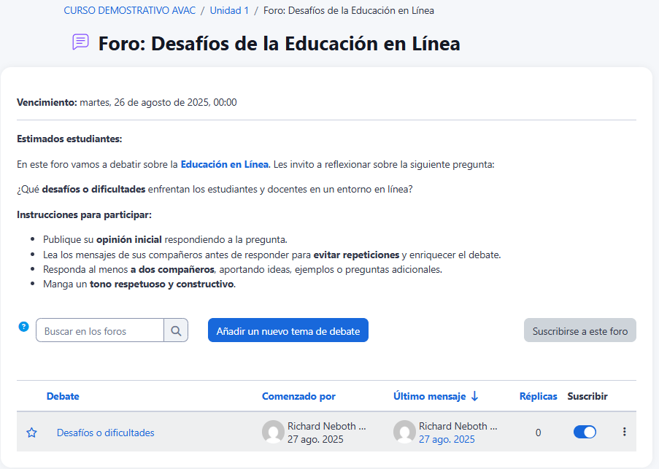Open the Desafíos o dificultades discussion
The width and height of the screenshot is (659, 469).
[105, 433]
